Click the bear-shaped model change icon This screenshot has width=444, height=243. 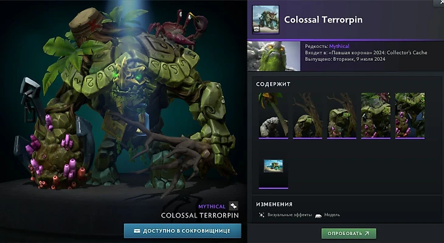point(318,216)
